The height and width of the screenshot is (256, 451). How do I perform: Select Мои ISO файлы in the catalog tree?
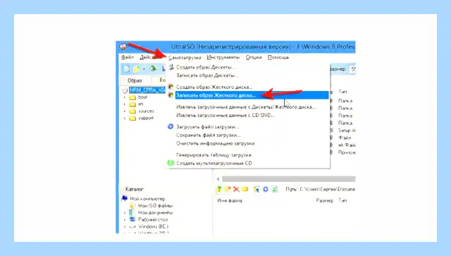[155, 206]
